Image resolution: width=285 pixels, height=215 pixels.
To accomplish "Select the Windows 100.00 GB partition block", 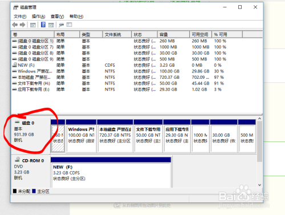I will click(81, 136).
